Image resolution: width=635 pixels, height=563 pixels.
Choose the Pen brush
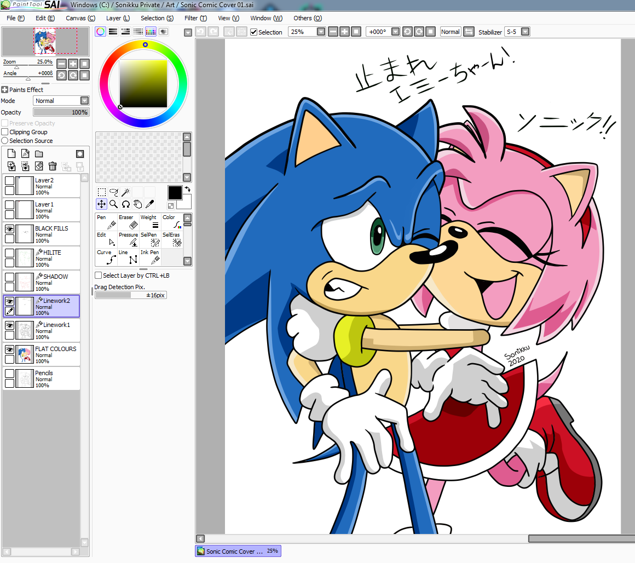pyautogui.click(x=107, y=222)
